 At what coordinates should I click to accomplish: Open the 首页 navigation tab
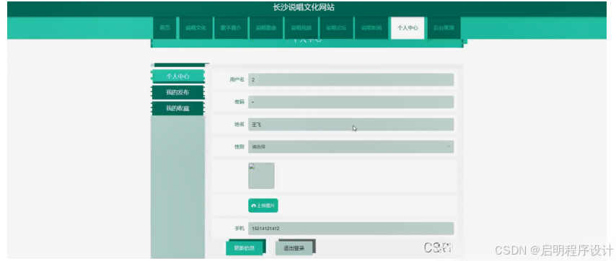pyautogui.click(x=164, y=28)
